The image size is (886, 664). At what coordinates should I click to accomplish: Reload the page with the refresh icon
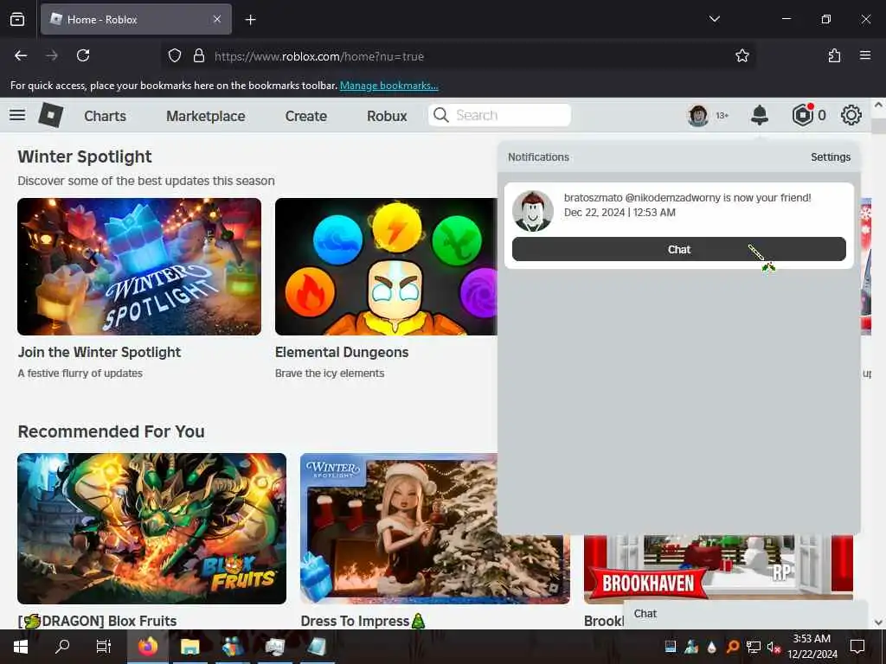pos(83,55)
